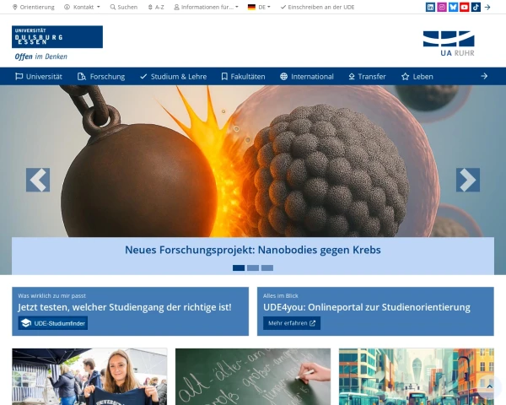The image size is (506, 405).
Task: Click the TikTok icon
Action: 476,7
